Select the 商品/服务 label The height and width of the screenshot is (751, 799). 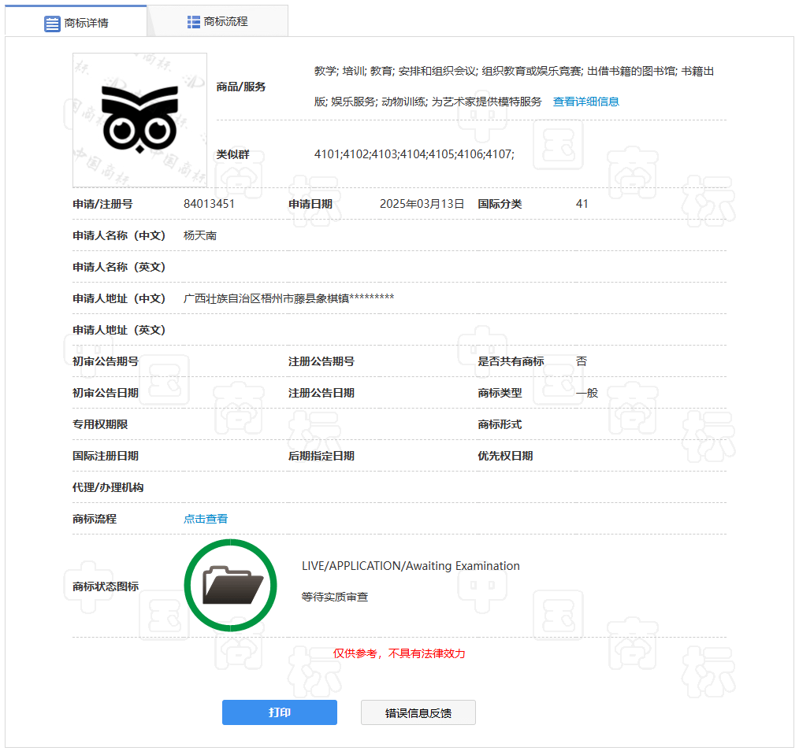coord(241,87)
